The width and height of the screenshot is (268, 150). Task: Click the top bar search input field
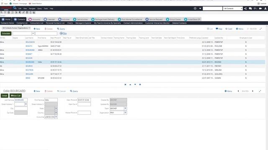pos(212,8)
